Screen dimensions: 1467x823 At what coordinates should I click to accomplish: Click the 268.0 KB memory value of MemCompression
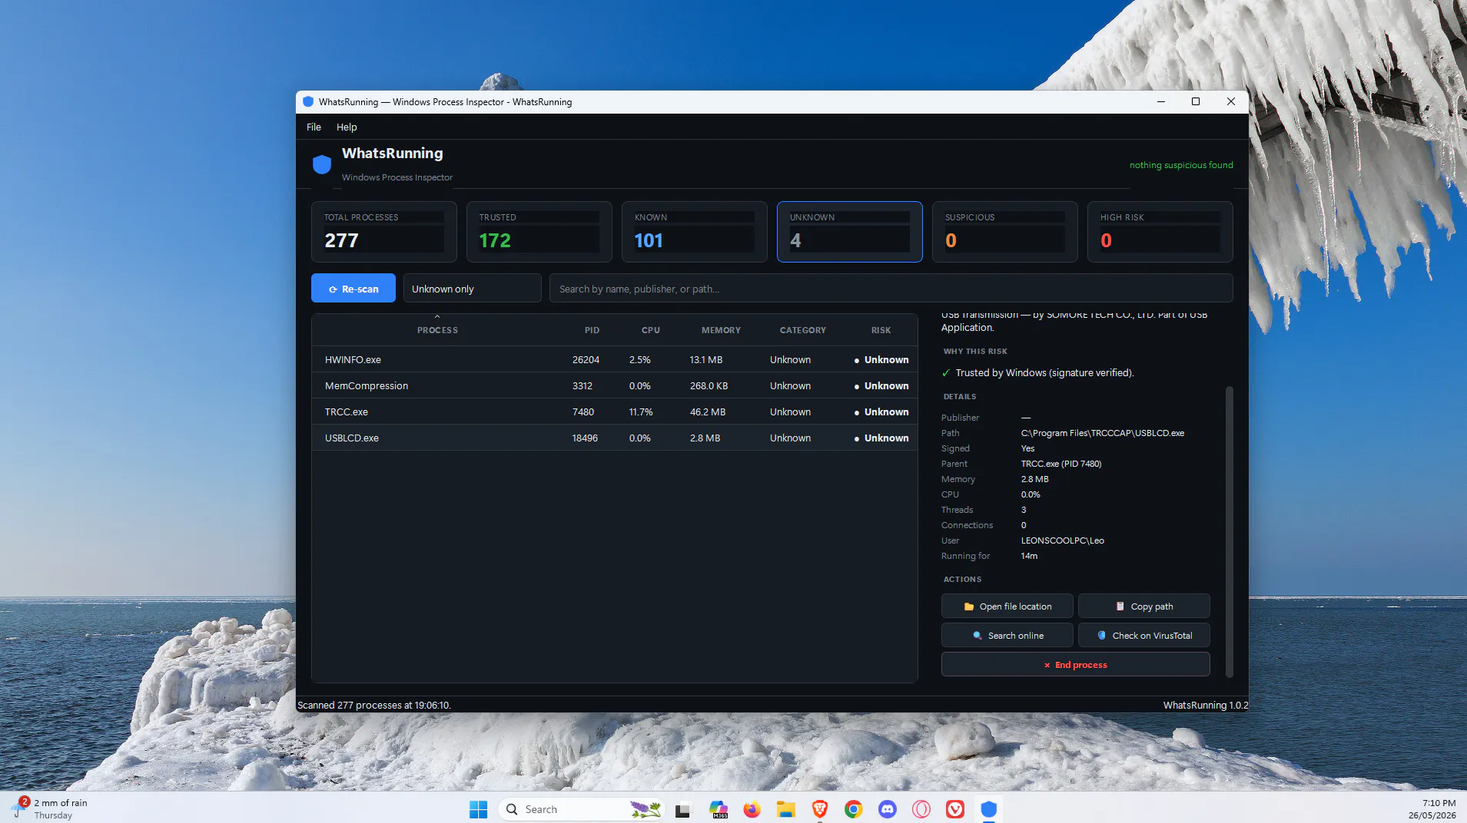point(709,385)
